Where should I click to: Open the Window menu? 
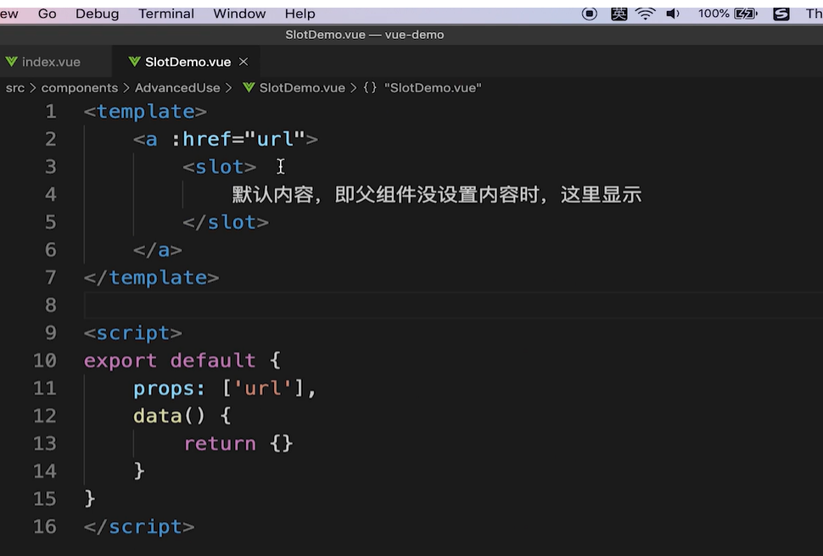point(239,14)
